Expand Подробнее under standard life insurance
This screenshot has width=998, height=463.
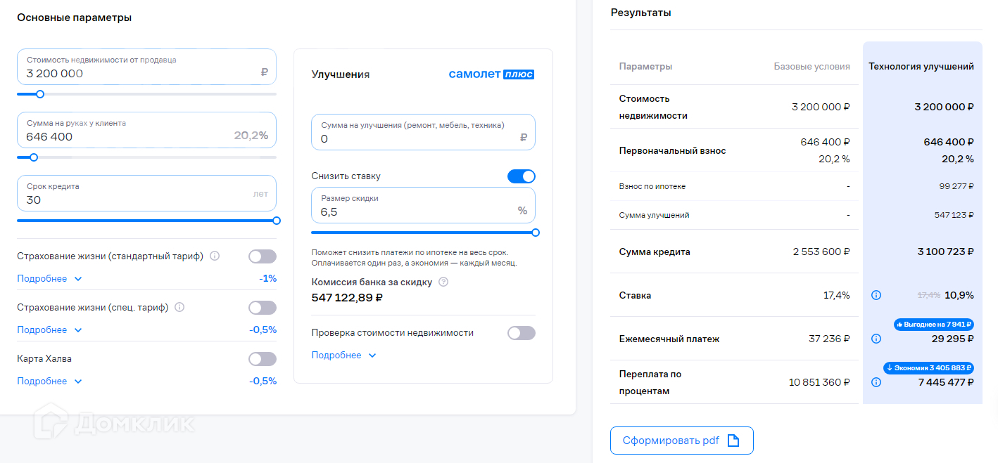[x=49, y=279]
